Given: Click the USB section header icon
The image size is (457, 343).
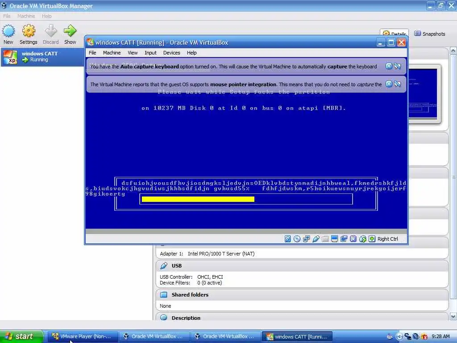Looking at the screenshot, I should (x=164, y=266).
